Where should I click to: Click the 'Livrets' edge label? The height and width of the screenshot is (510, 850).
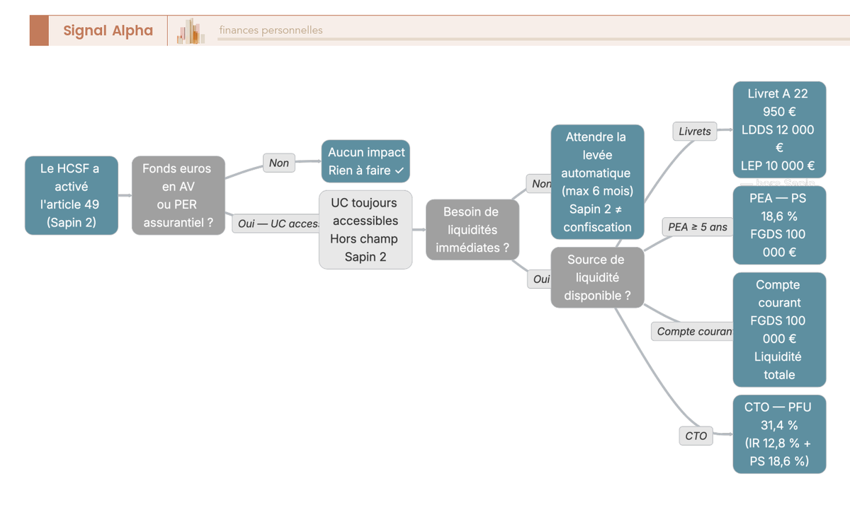tap(694, 131)
